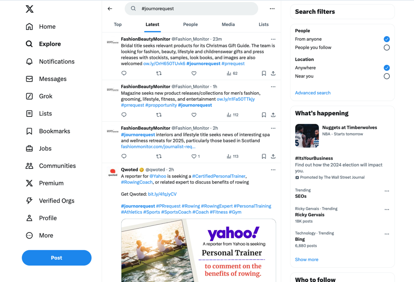Switch to the People tab
414x282 pixels.
pos(190,24)
